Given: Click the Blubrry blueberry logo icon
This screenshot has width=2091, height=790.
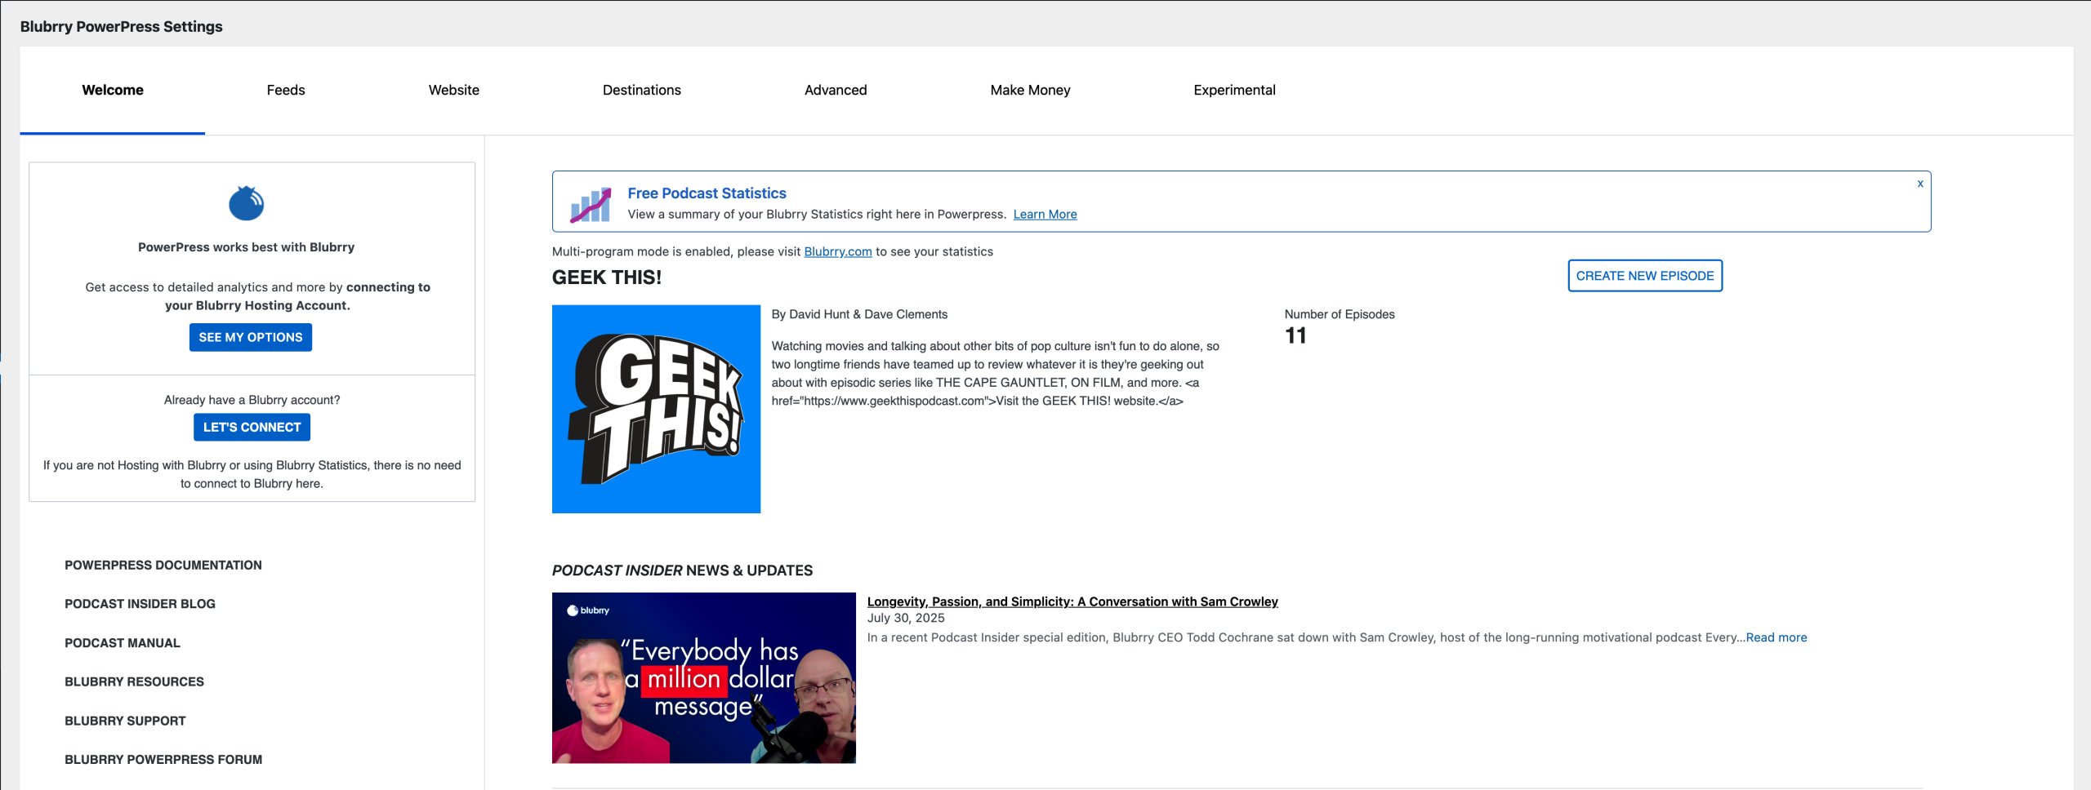Looking at the screenshot, I should [246, 203].
